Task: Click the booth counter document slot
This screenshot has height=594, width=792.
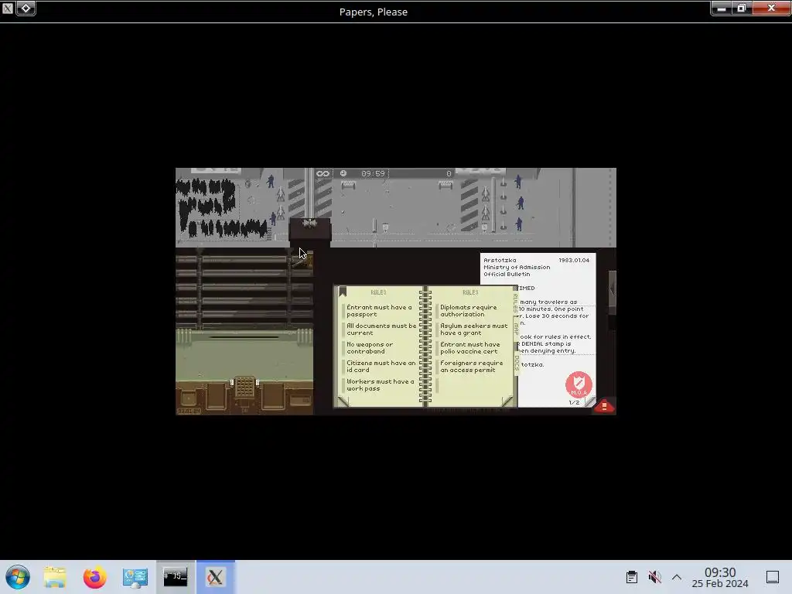Action: [244, 337]
